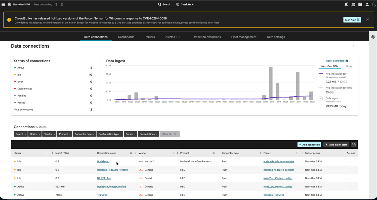
Task: Collapse the Data connections summary section
Action: tap(354, 46)
